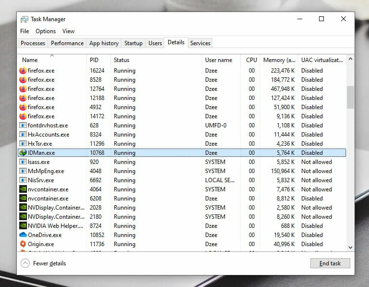Click the Task Manager title bar icon

tap(24, 19)
